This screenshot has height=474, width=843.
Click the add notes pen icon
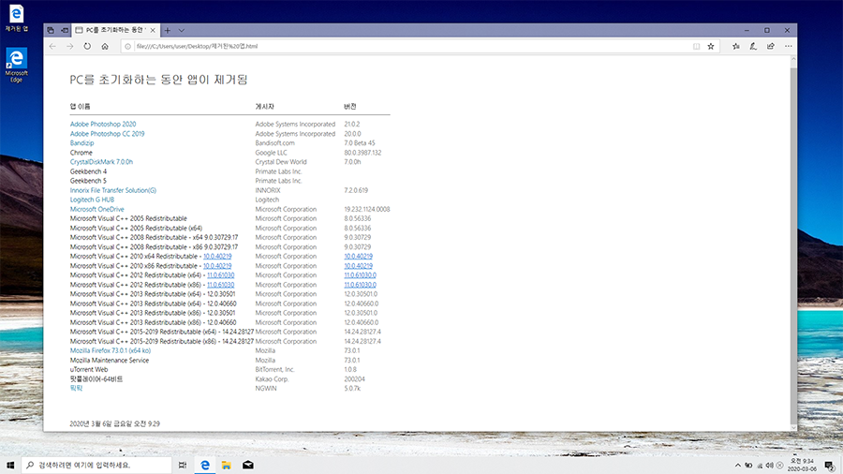[753, 46]
